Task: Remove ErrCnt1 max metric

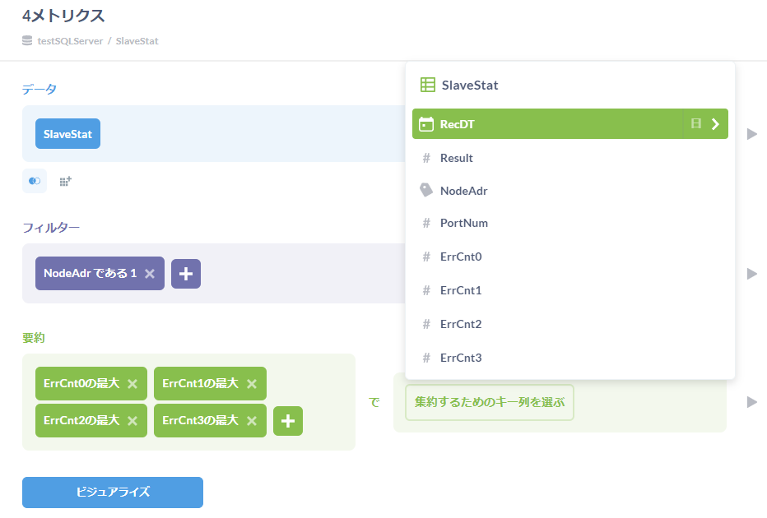Action: [252, 384]
